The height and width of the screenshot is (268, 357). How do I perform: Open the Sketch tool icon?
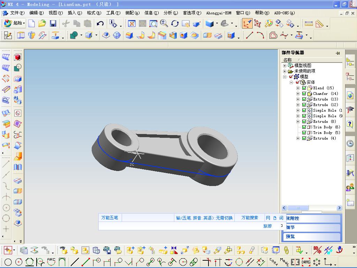click(8, 35)
